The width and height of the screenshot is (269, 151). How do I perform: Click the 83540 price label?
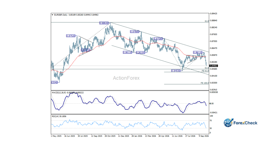[54, 82]
